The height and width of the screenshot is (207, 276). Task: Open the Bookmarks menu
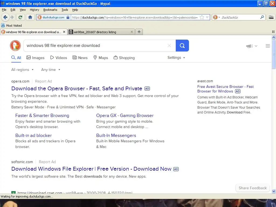50,10
